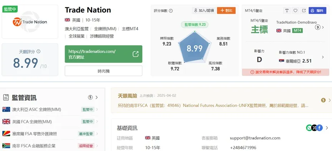Click the 牌照指數 9.23 value

(x=167, y=44)
